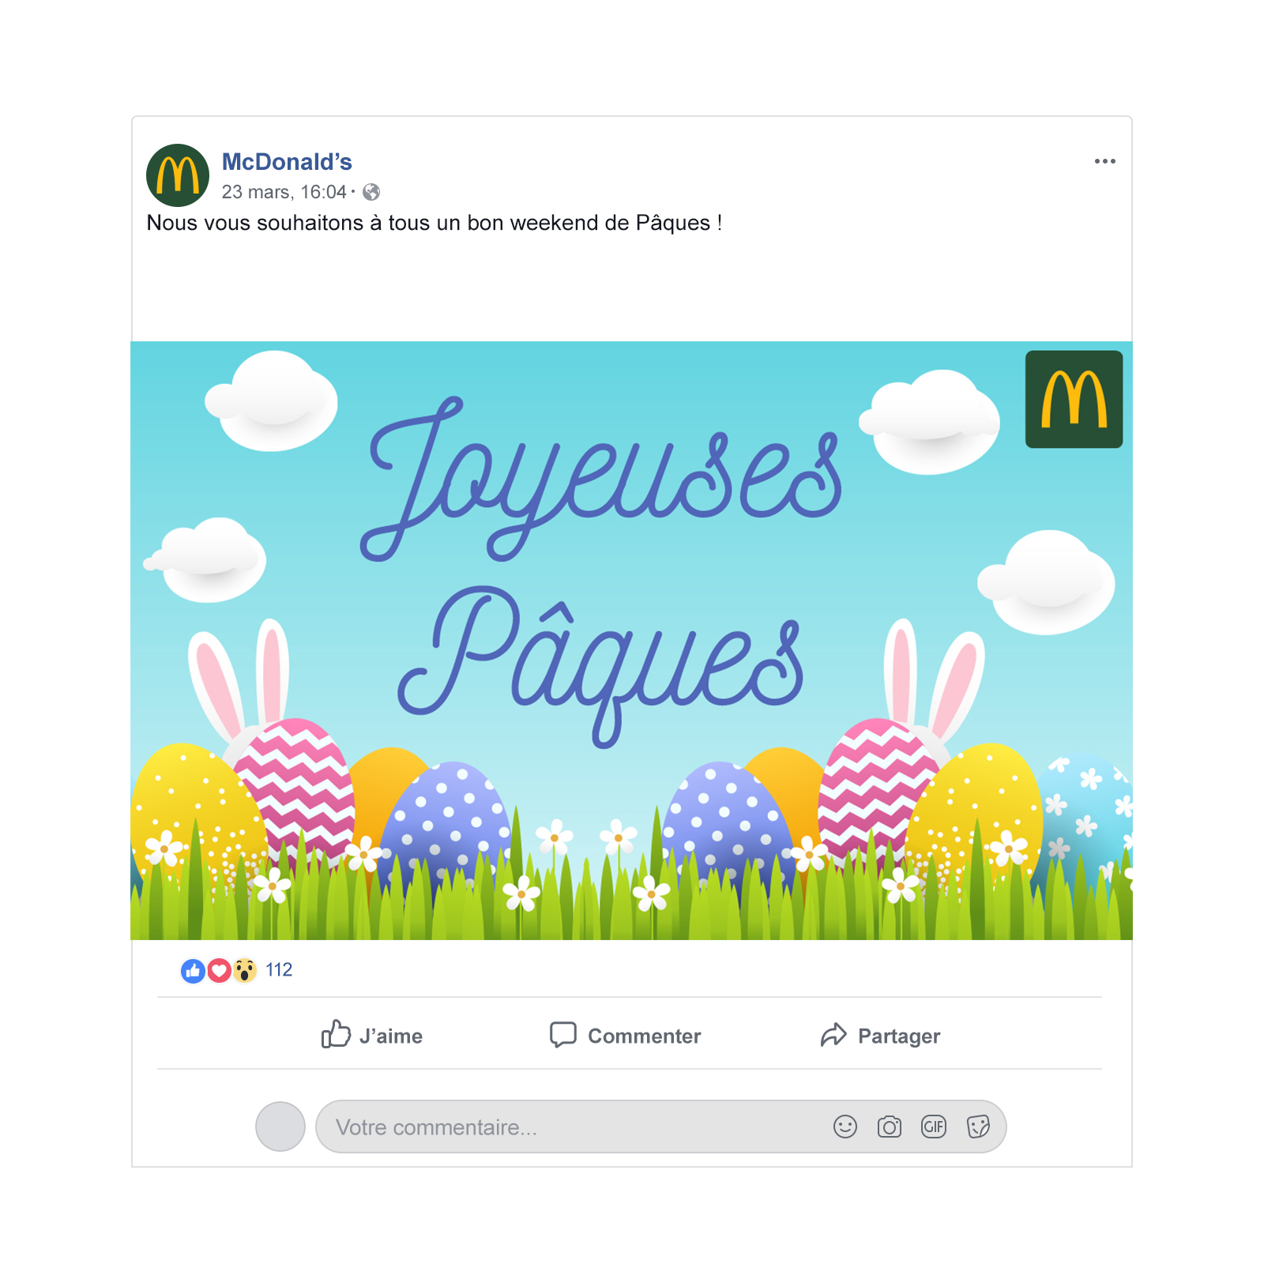Attach a photo with the camera icon

click(890, 1127)
